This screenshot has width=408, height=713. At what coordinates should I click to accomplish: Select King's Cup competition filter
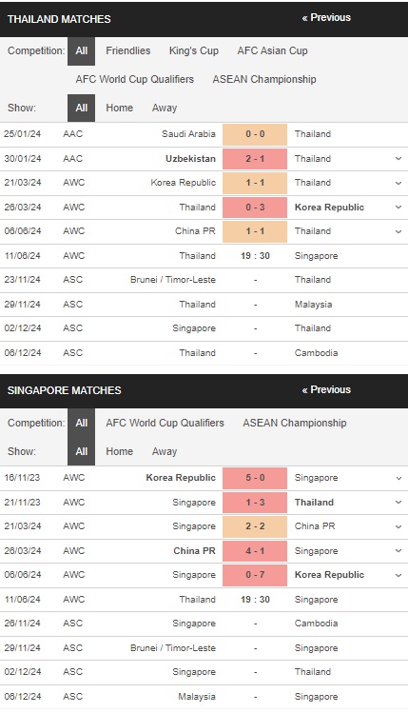pos(194,50)
